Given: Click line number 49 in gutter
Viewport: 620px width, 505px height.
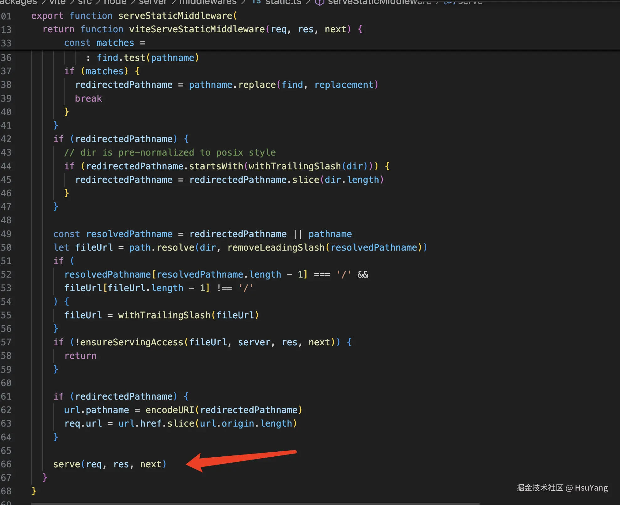Looking at the screenshot, I should [6, 234].
